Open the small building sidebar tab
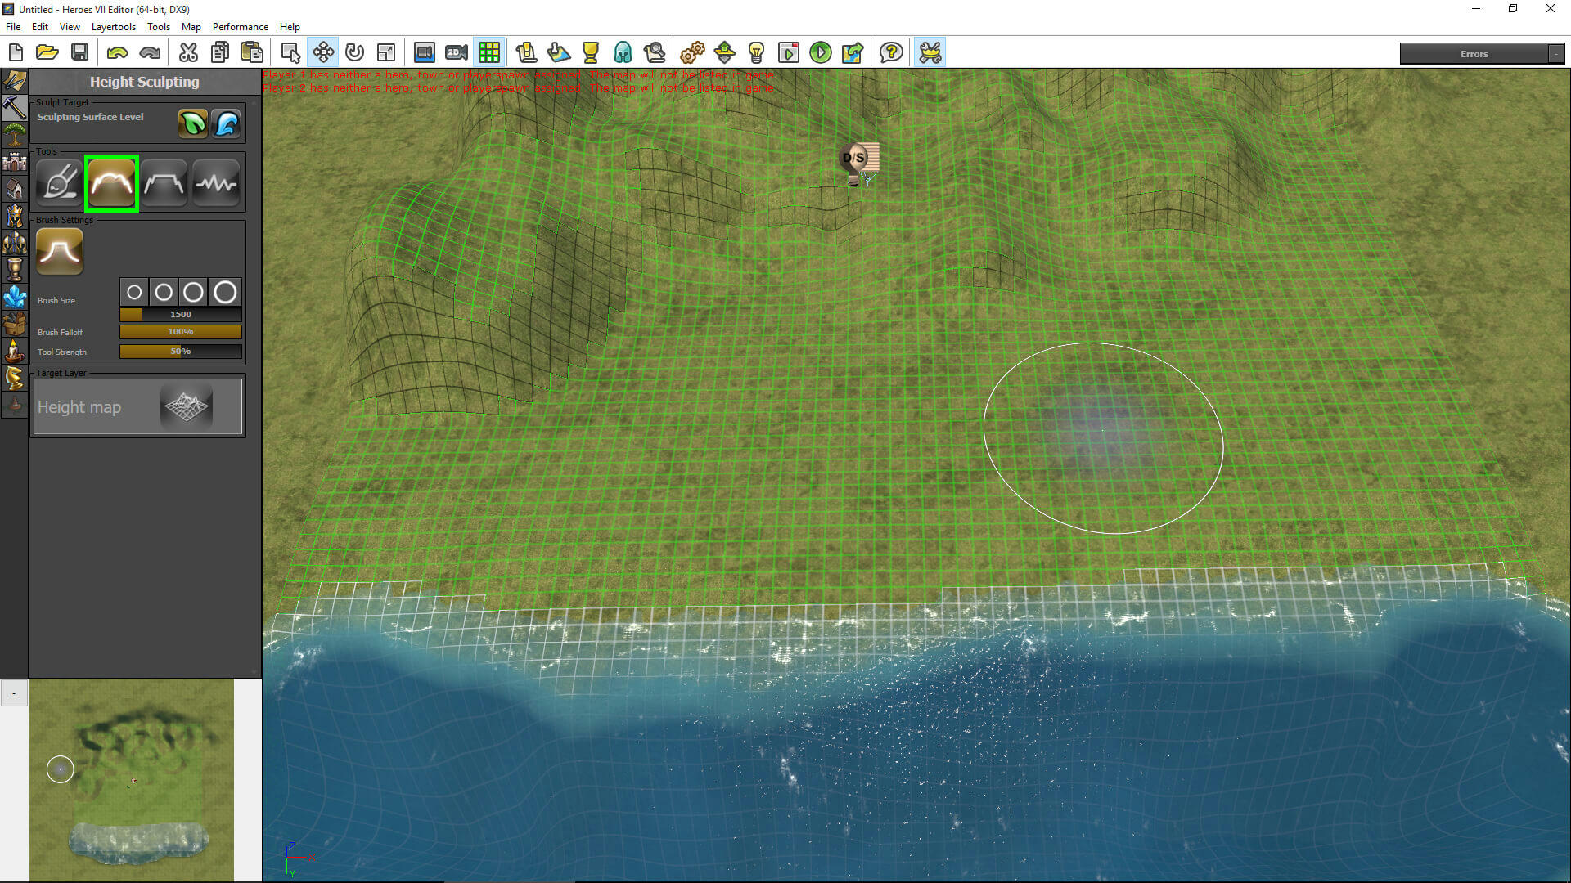This screenshot has width=1571, height=883. pos(14,189)
